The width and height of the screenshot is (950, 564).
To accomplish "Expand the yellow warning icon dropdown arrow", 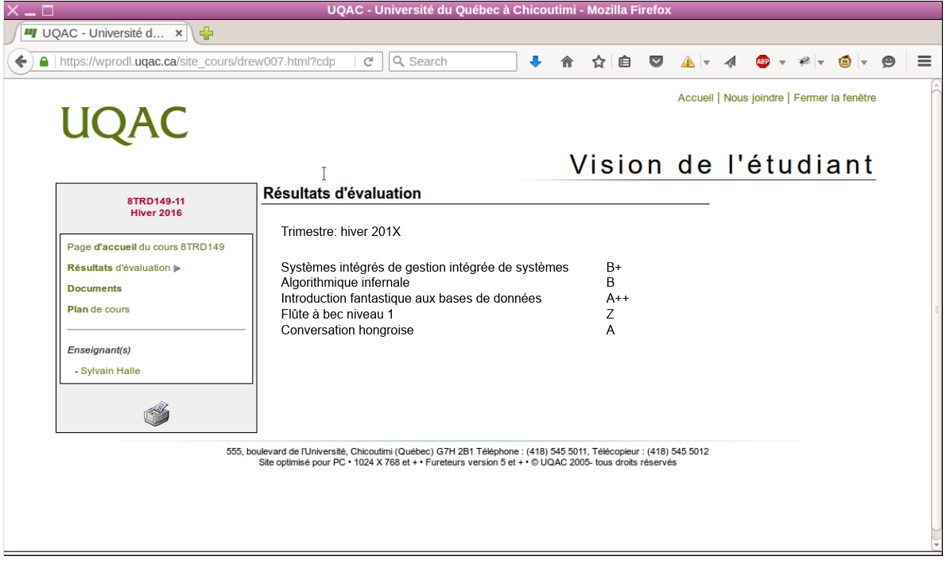I will [707, 62].
